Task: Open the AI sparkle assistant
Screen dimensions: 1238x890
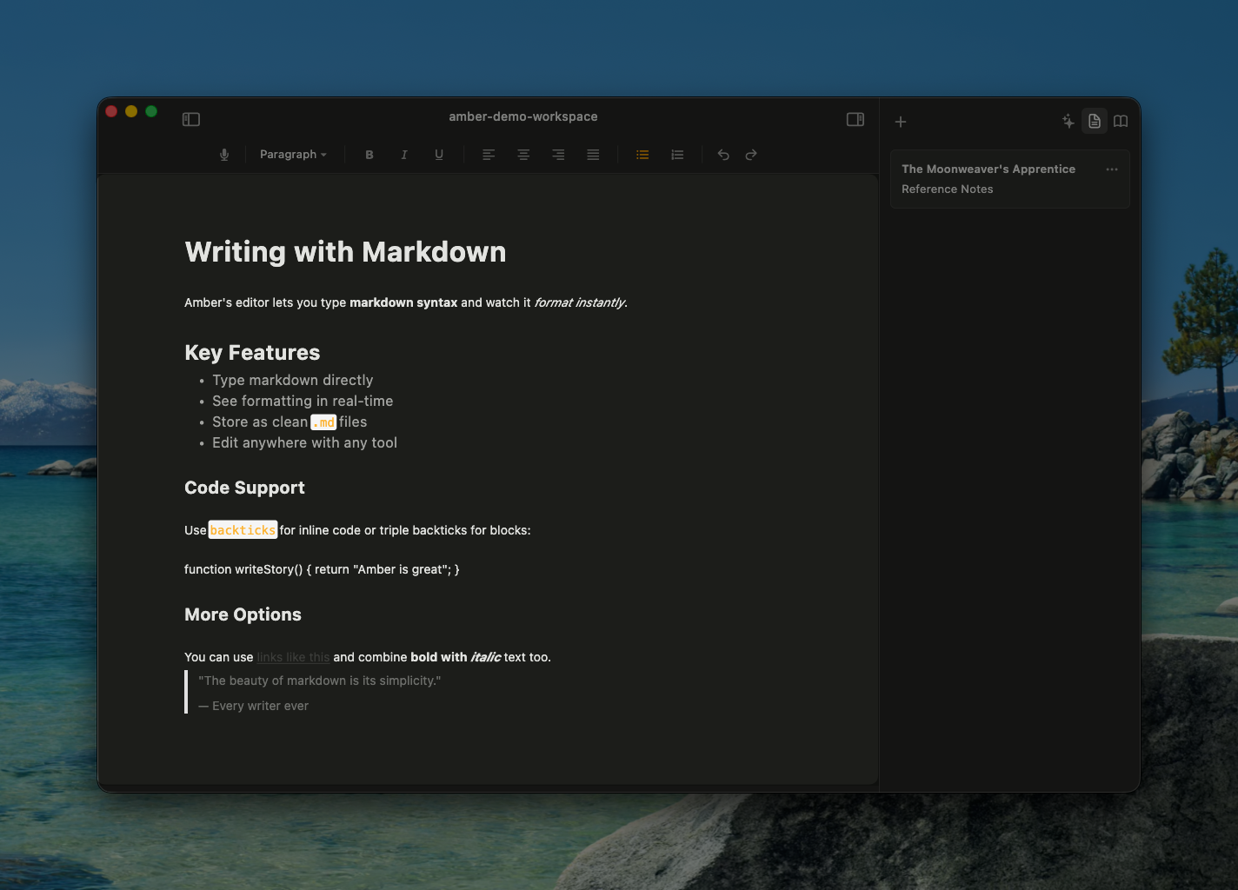Action: coord(1068,122)
